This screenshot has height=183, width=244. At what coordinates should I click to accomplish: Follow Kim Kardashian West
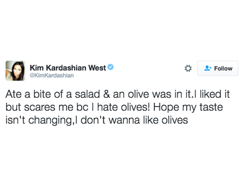[x=218, y=68]
